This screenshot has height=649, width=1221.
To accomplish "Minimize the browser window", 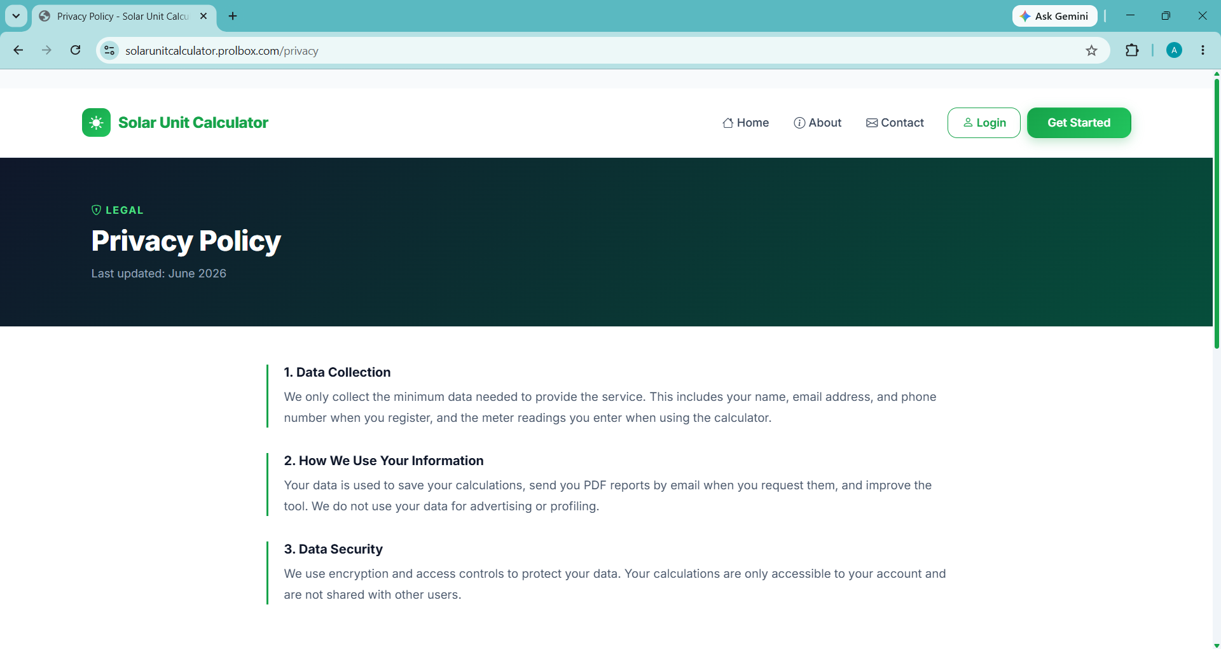I will [1130, 16].
